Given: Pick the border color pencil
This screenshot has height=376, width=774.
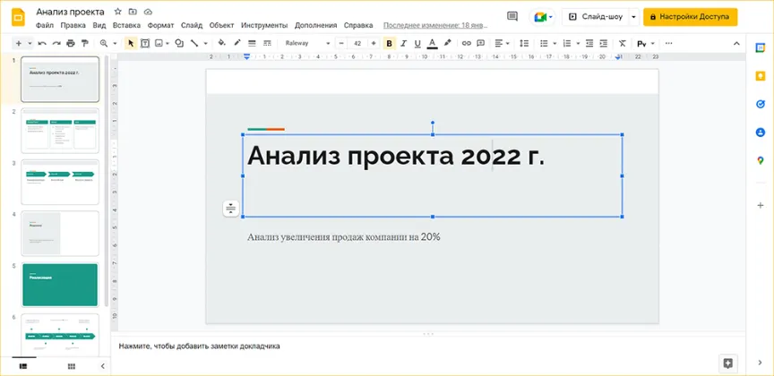Looking at the screenshot, I should point(236,44).
